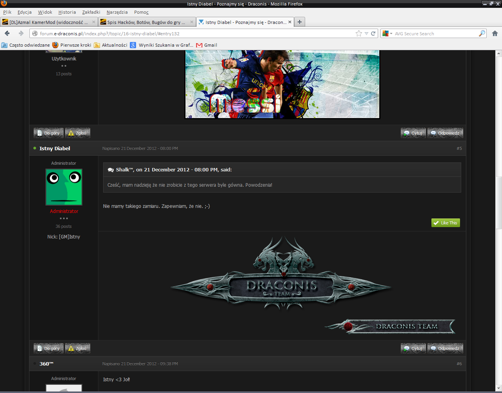Screen dimensions: 502x393
Task: Open the Gmail bookmark
Action: pos(207,45)
